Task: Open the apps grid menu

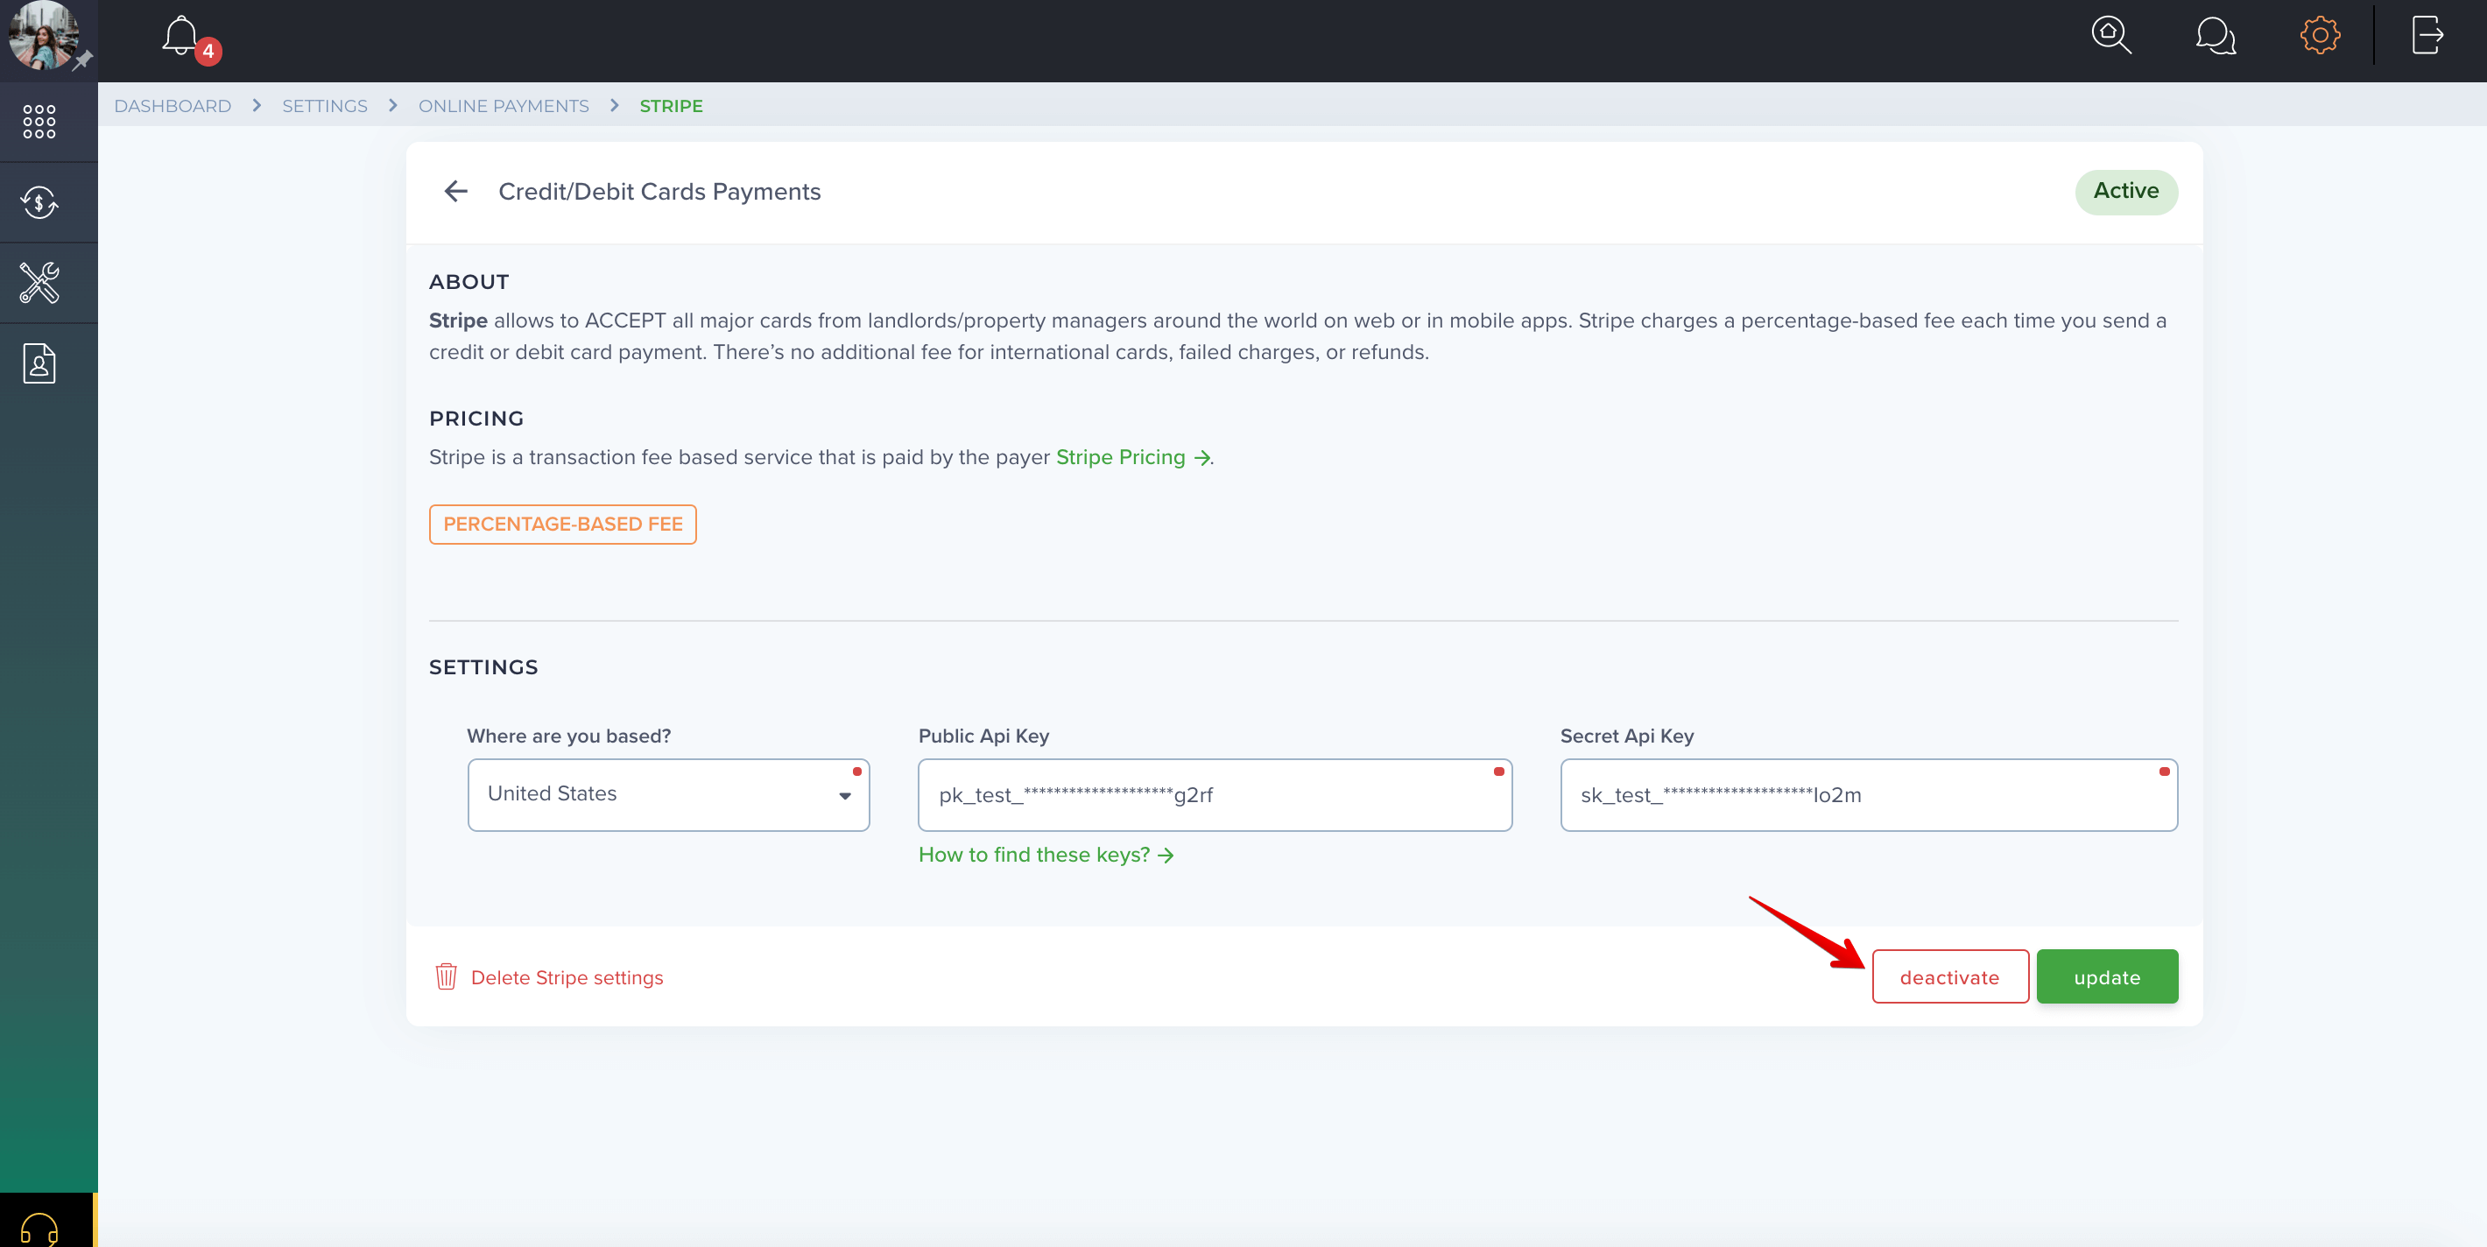Action: click(x=39, y=122)
